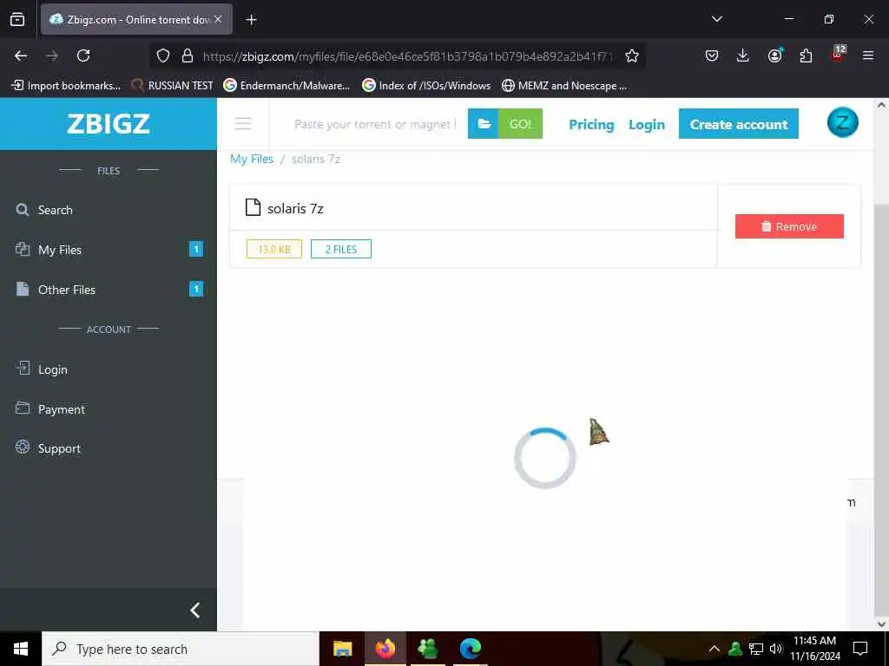Click the extension icon with 12 badge
889x666 pixels.
tap(838, 55)
